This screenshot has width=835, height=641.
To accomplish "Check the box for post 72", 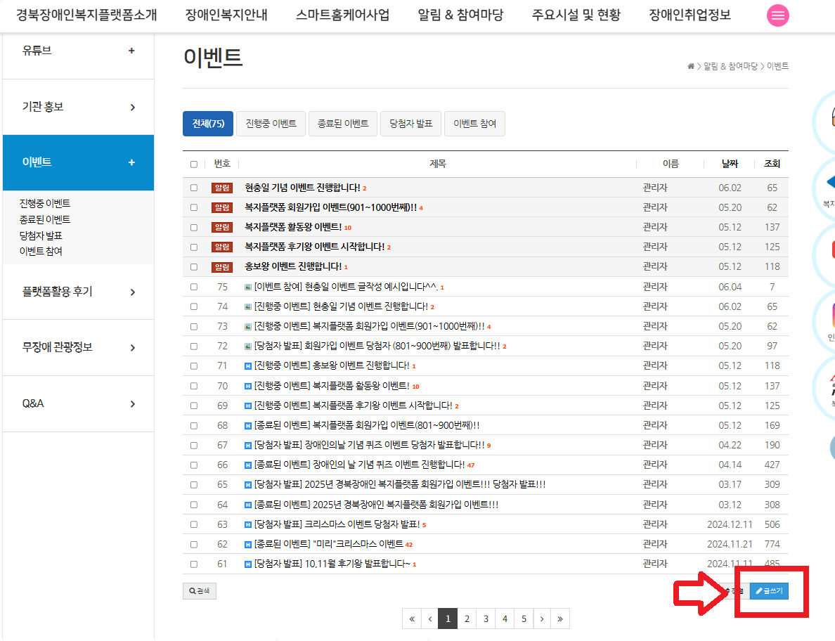I will pos(194,346).
